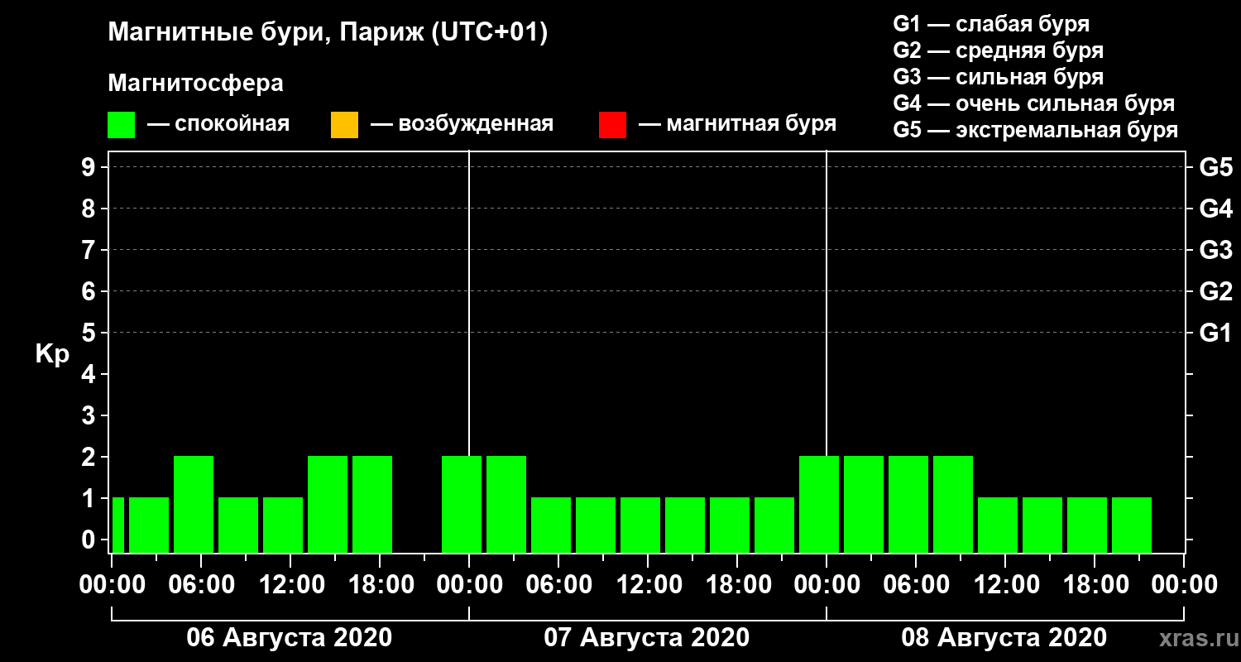Click the 'G1 — слабая буря' legend line
Viewport: 1241px width, 662px height.
point(991,24)
